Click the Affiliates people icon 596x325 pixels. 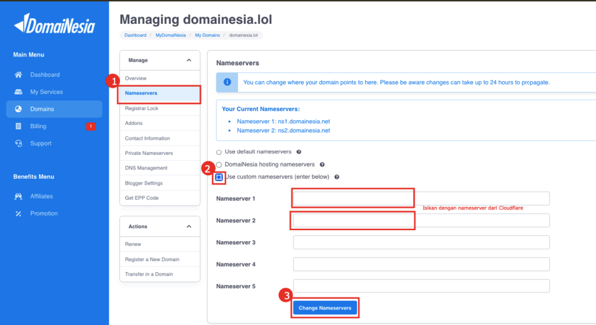(18, 196)
